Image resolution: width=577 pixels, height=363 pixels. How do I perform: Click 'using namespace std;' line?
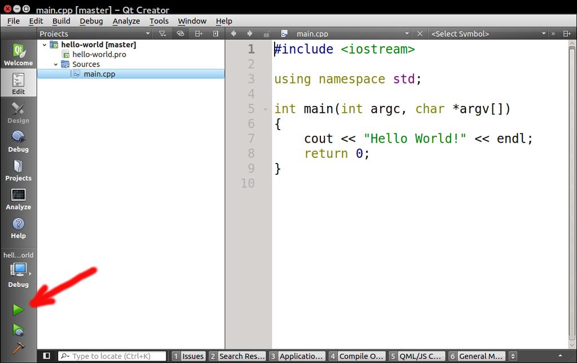348,79
